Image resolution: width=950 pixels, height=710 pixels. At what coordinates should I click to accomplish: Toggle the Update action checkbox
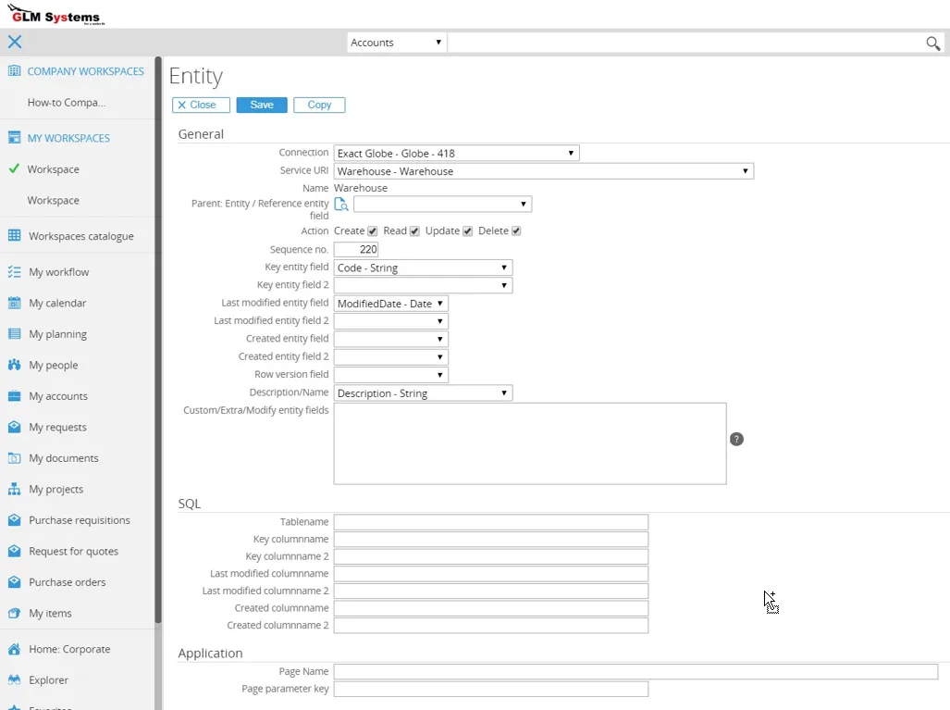coord(467,231)
